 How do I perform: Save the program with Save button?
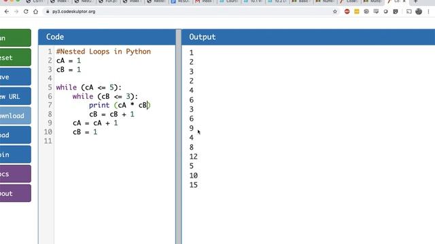pos(15,77)
